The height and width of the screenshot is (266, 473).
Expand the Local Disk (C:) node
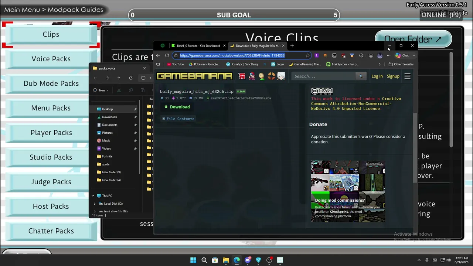tap(95, 204)
